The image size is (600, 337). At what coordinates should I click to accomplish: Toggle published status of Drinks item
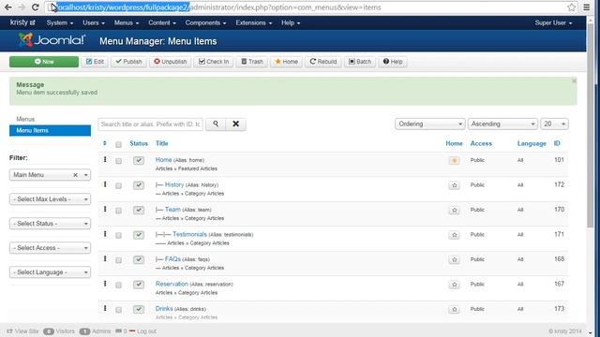[x=139, y=310]
